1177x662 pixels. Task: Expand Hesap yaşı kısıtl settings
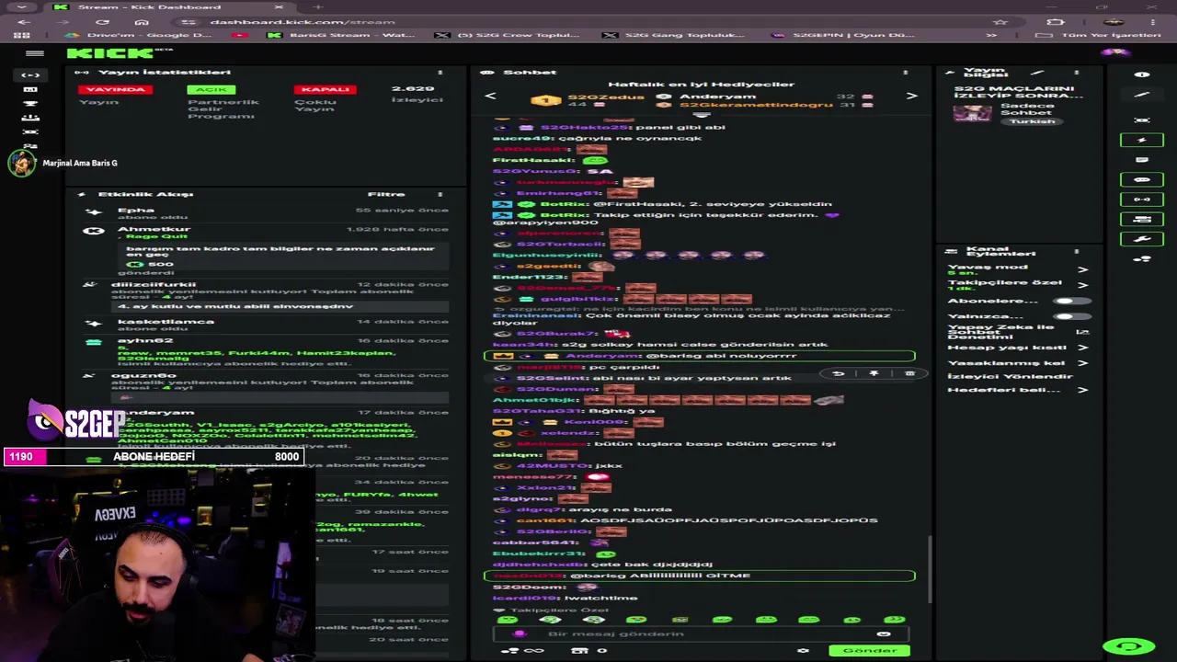tap(1082, 348)
